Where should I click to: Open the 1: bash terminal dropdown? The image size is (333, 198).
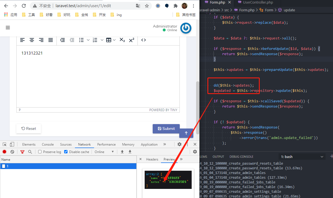tap(302, 156)
